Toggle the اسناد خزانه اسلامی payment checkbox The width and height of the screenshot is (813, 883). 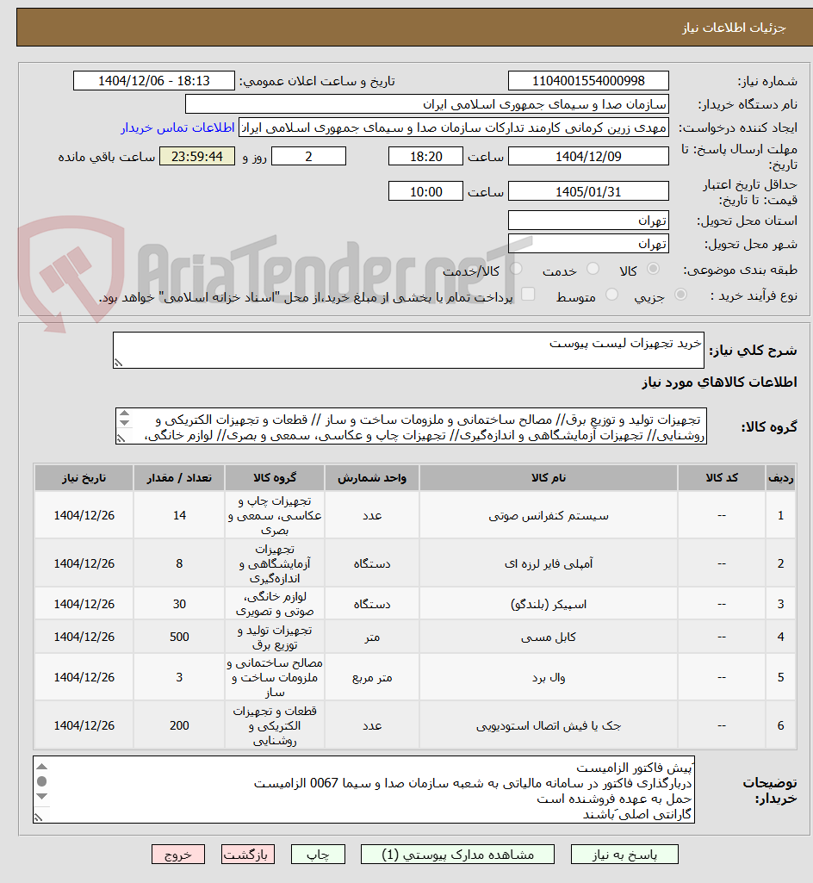point(528,294)
